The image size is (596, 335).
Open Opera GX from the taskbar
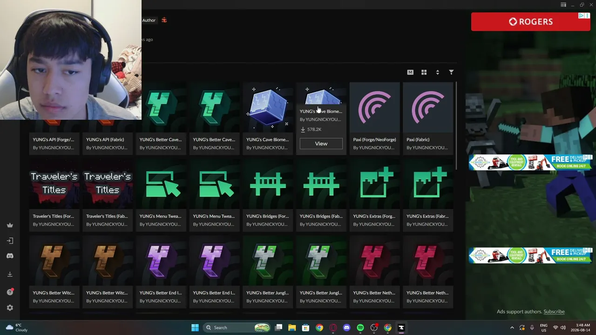333,328
